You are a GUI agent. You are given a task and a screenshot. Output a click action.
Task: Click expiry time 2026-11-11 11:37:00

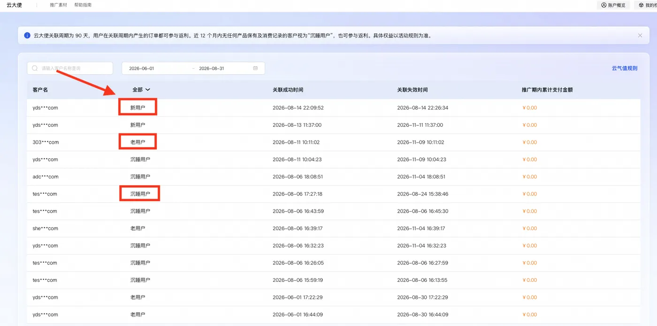(420, 125)
